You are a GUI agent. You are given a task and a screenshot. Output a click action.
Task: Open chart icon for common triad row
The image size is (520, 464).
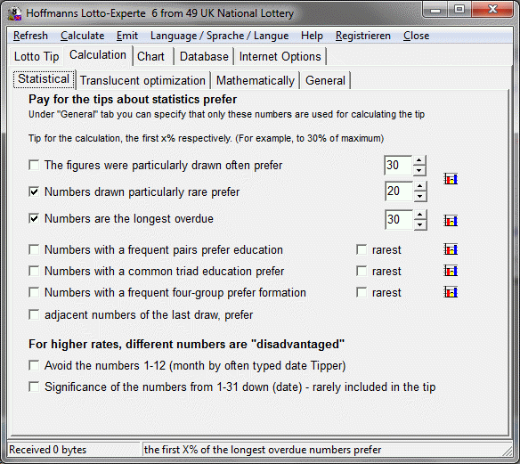451,271
